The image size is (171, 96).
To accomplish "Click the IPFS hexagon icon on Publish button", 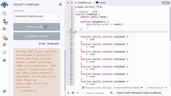I will pyautogui.click(x=46, y=27).
